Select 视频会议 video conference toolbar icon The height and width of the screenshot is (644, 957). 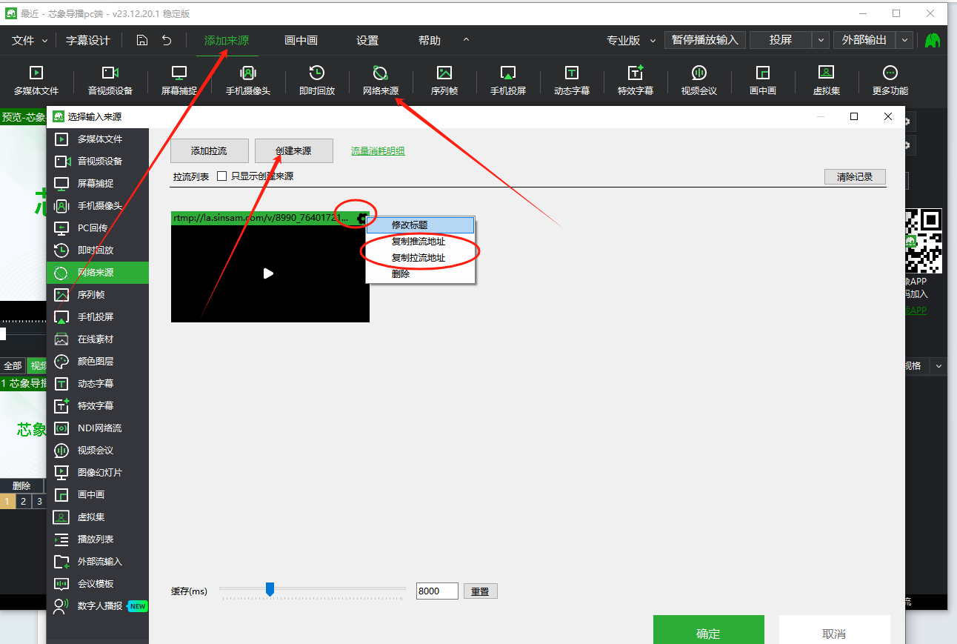tap(699, 80)
